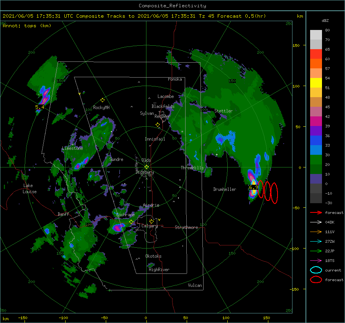Click the RockyMH label
This screenshot has height=323, width=345.
pyautogui.click(x=101, y=108)
